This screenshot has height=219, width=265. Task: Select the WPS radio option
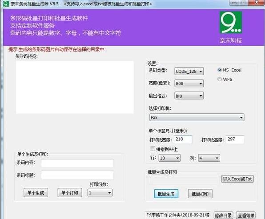click(220, 79)
